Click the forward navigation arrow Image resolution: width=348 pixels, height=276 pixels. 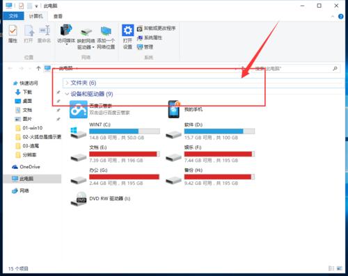click(x=21, y=68)
